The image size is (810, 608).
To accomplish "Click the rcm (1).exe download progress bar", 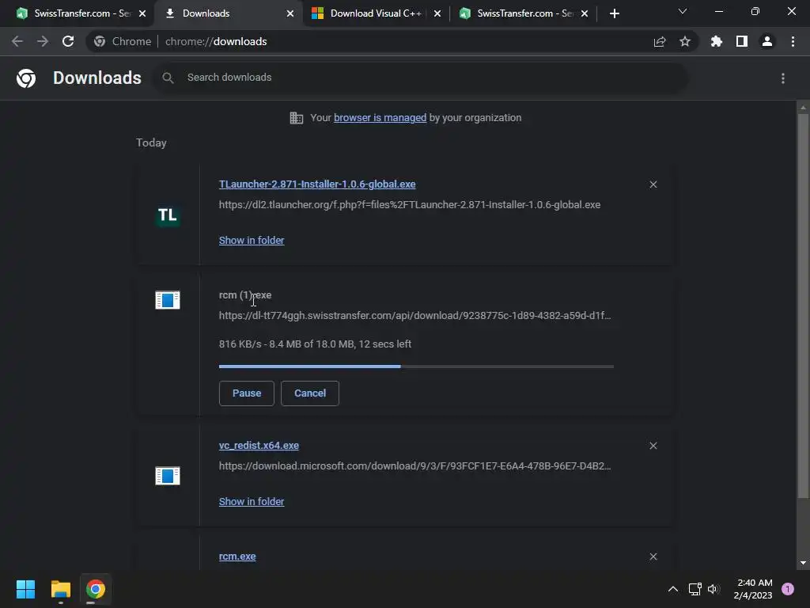I will [x=416, y=367].
